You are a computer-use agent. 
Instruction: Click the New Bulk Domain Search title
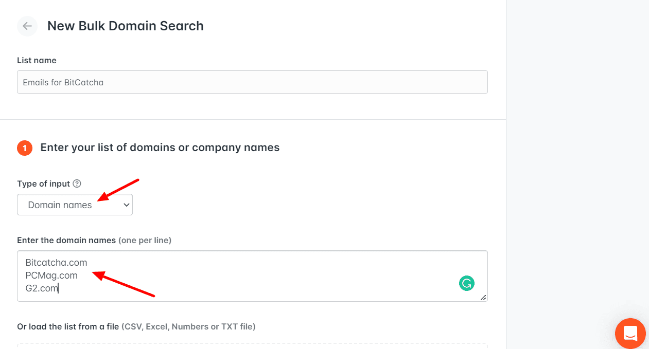pos(126,26)
